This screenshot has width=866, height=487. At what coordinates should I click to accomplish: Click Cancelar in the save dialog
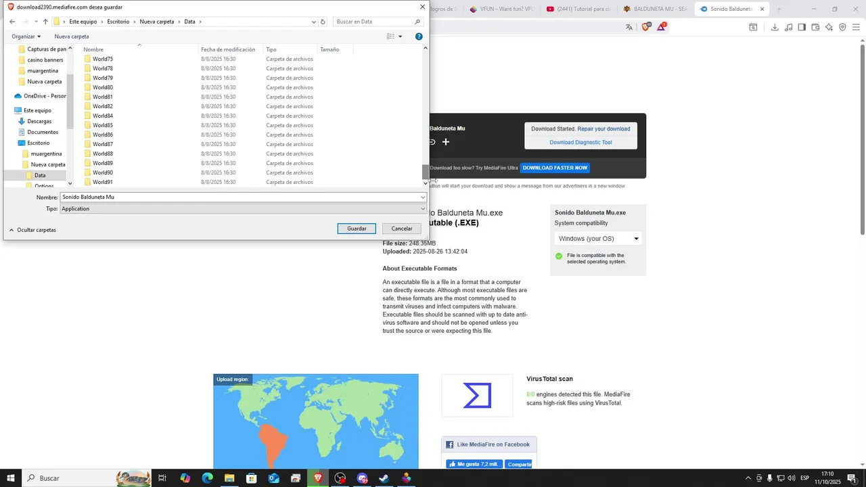402,229
